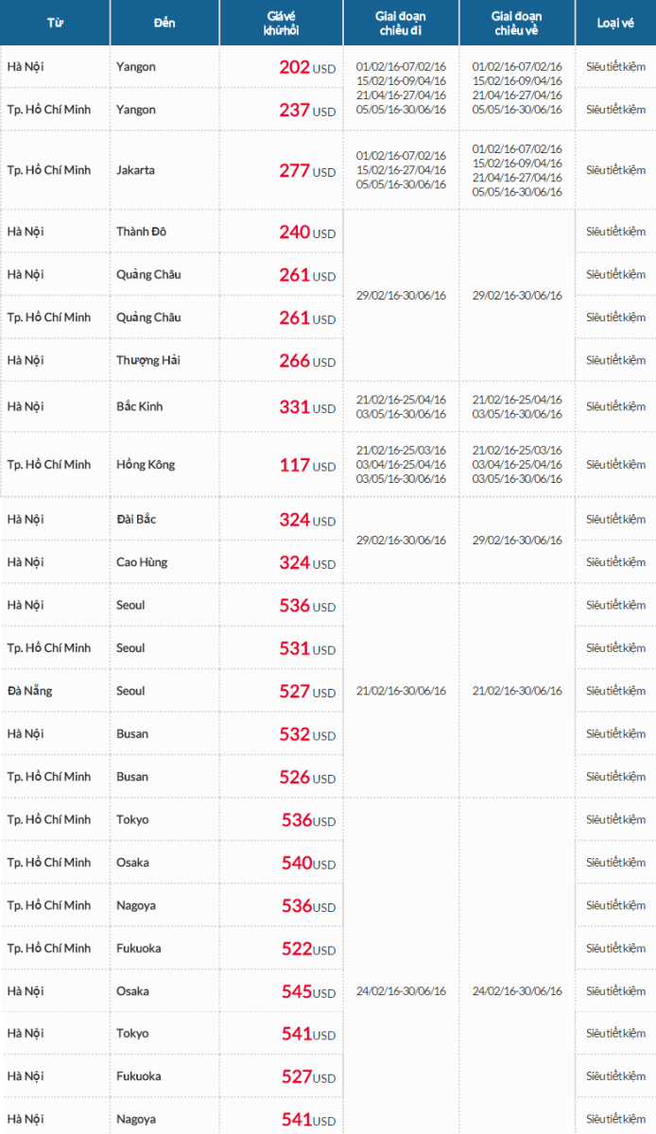Image resolution: width=656 pixels, height=1134 pixels.
Task: Choose the 277 USD fare
Action: 306,171
